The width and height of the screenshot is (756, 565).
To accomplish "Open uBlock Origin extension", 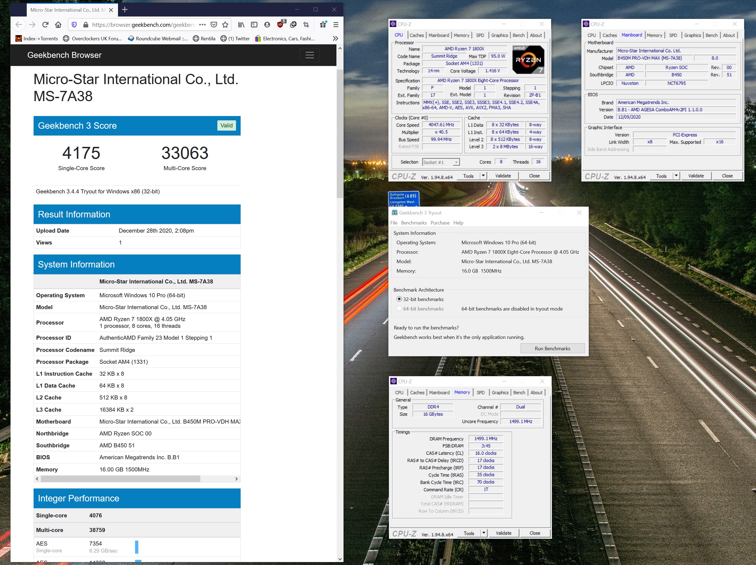I will [x=281, y=24].
